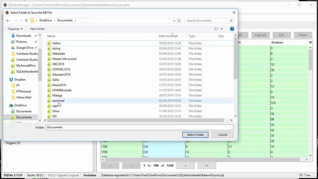Click Delete button in SQLite Manager
The width and height of the screenshot is (318, 179).
[303, 35]
